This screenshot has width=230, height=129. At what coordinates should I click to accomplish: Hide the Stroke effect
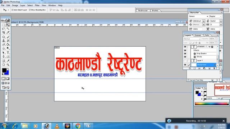click(x=185, y=57)
